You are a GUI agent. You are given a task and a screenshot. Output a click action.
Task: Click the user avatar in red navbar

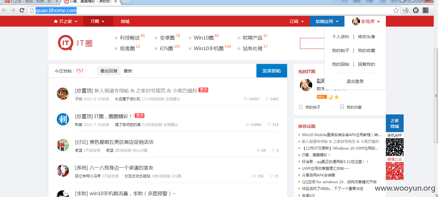[x=356, y=21]
